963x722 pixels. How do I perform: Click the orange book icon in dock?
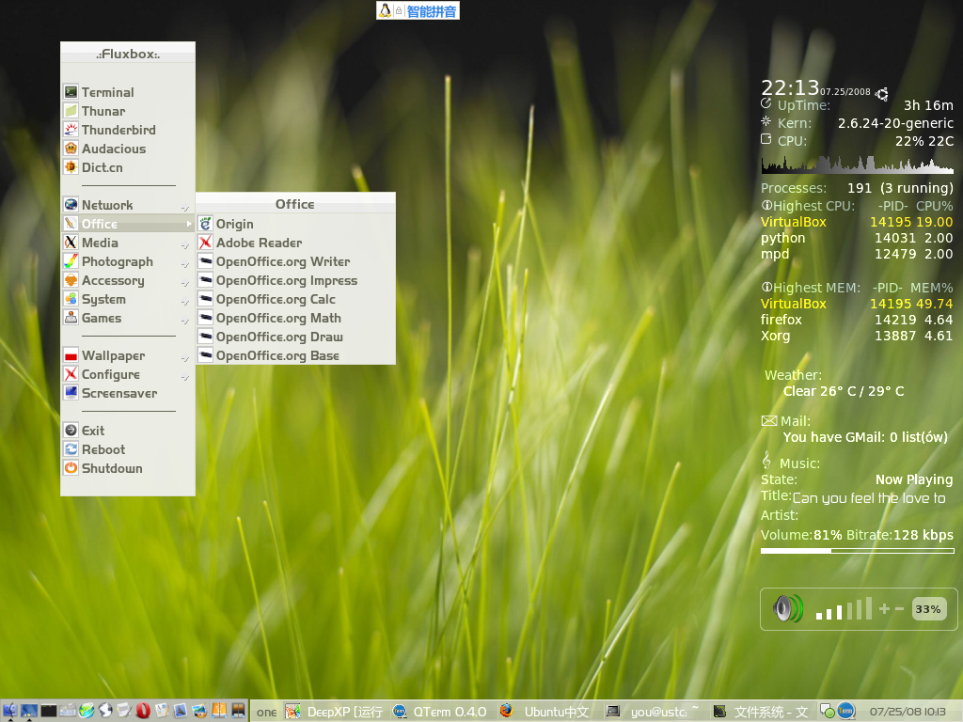pyautogui.click(x=219, y=711)
